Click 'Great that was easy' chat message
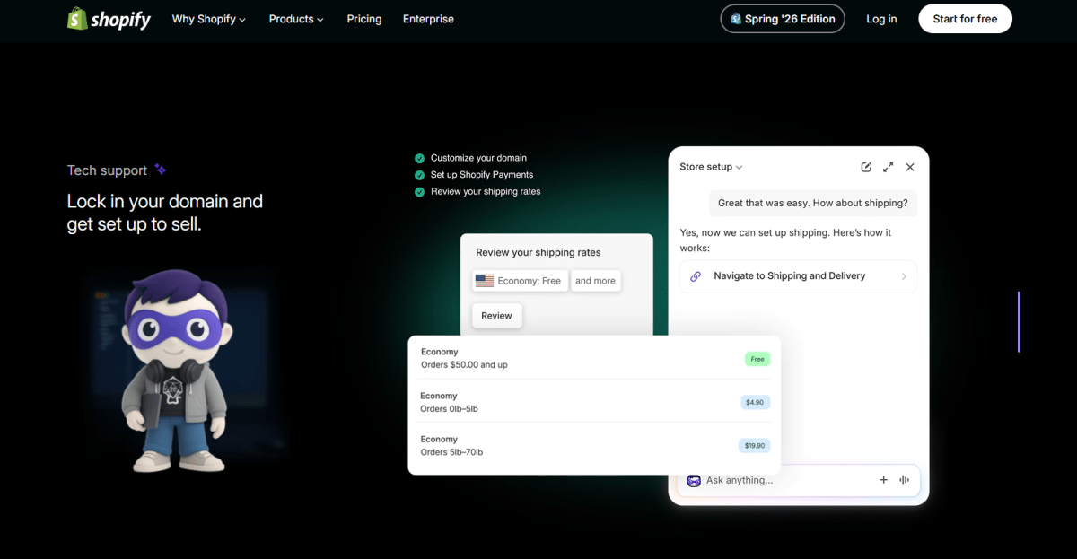Viewport: 1077px width, 559px height. (x=813, y=203)
